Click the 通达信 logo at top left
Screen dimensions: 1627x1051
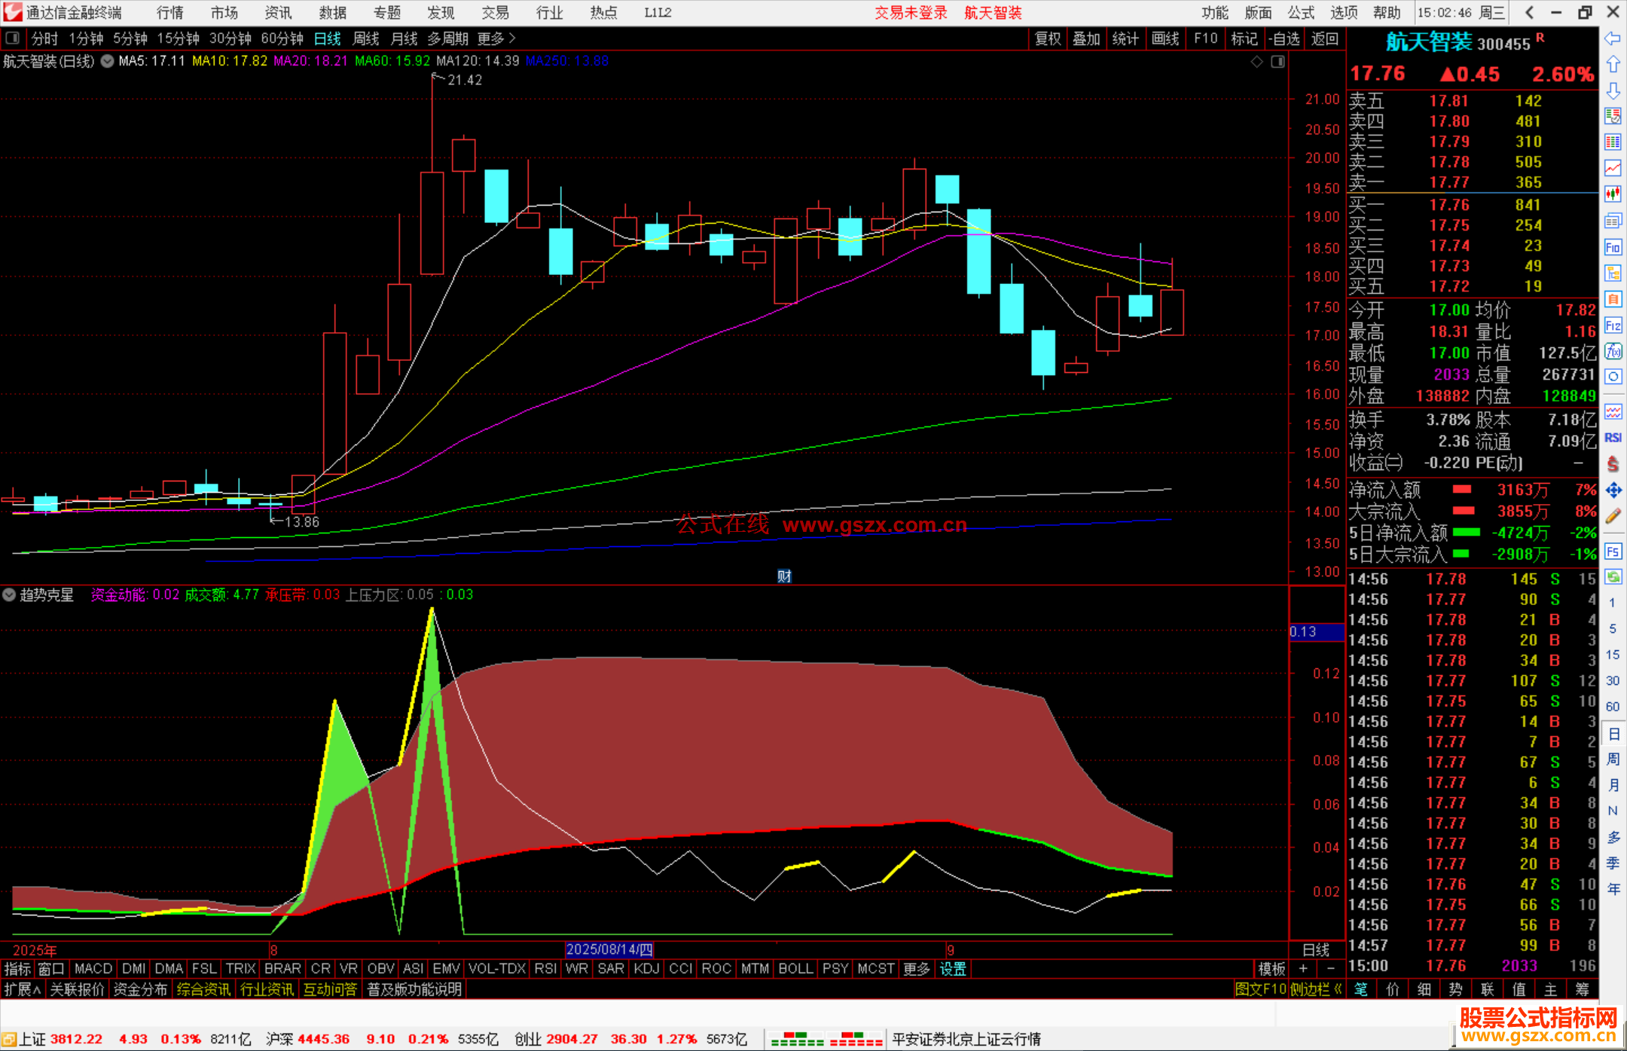click(12, 12)
